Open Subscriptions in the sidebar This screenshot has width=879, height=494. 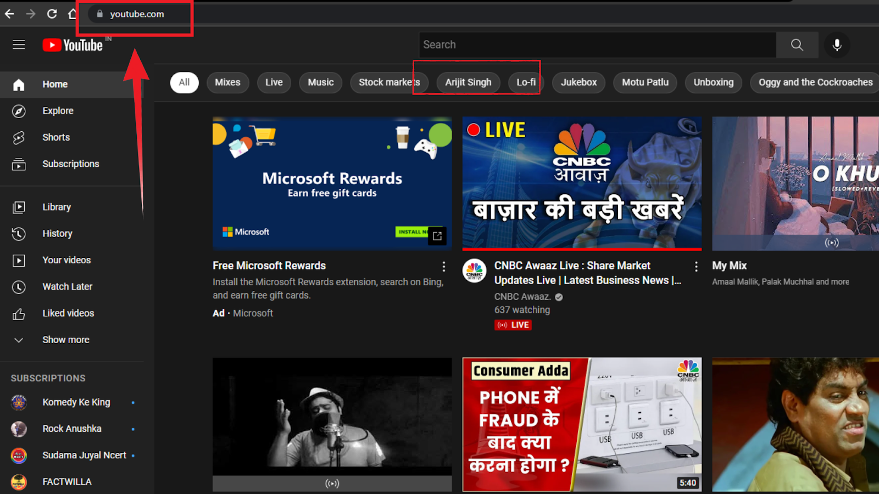pos(71,164)
